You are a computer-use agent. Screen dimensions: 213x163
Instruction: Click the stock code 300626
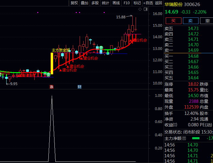192,5
